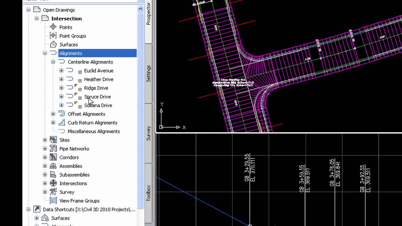Expand Surfaces under Data Shortcuts
The height and width of the screenshot is (226, 402).
point(36,218)
